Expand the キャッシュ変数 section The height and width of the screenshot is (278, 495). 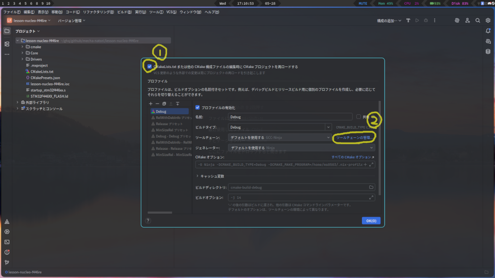click(x=197, y=176)
